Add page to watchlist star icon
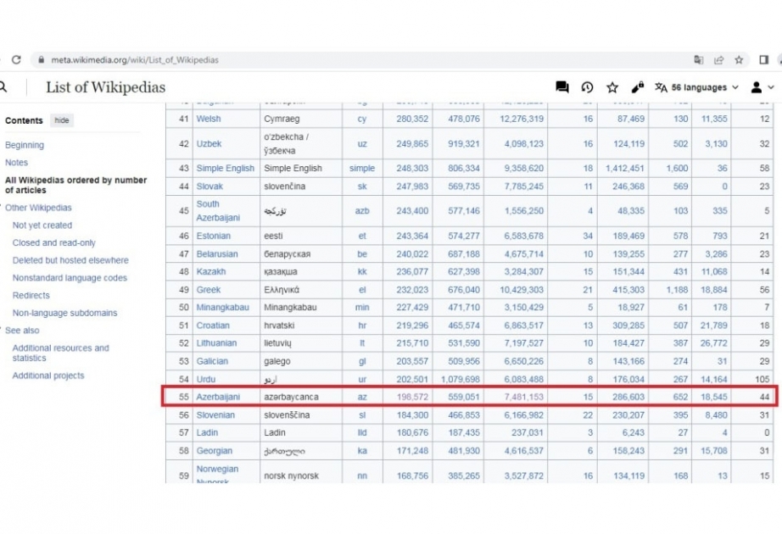The height and width of the screenshot is (534, 782). coord(612,87)
